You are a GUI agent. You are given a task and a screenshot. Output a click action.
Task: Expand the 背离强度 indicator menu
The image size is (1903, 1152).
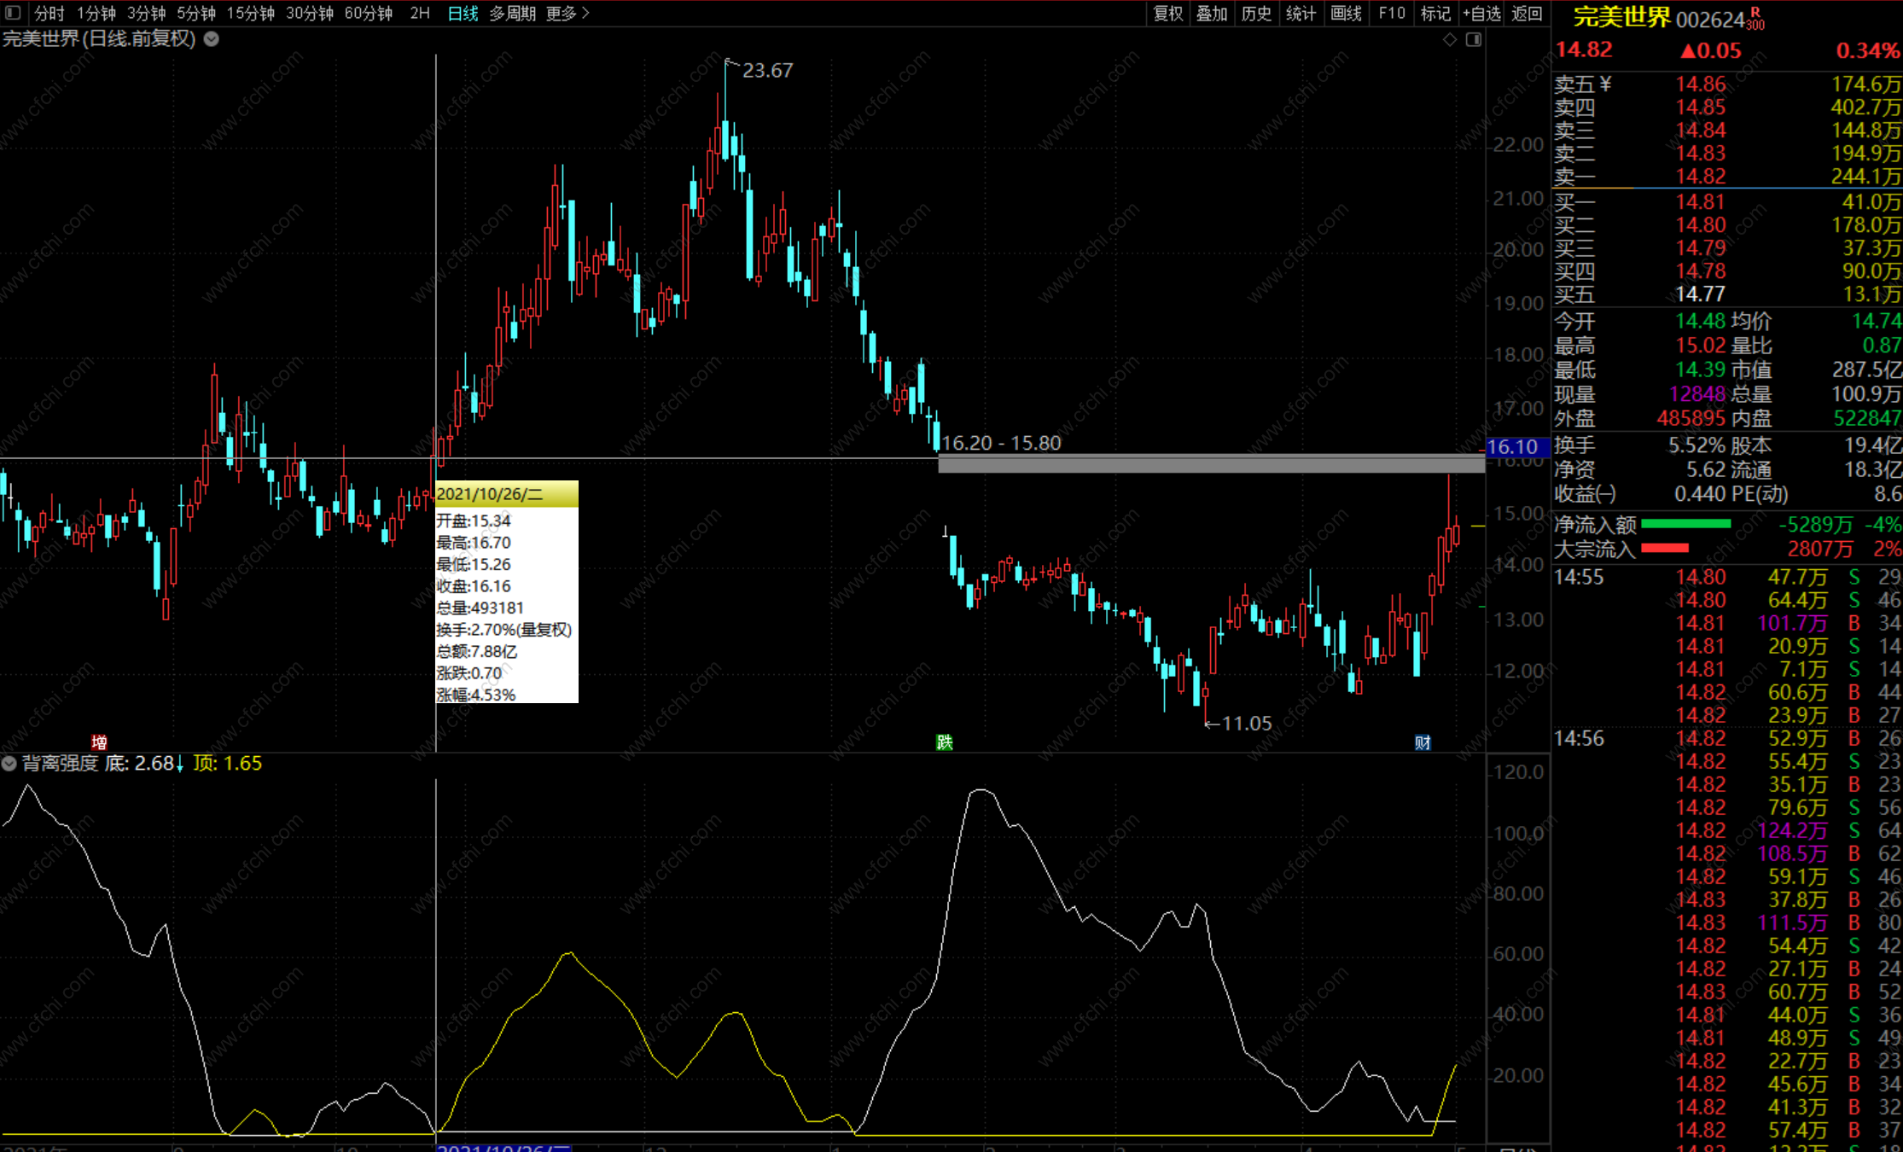[x=9, y=763]
